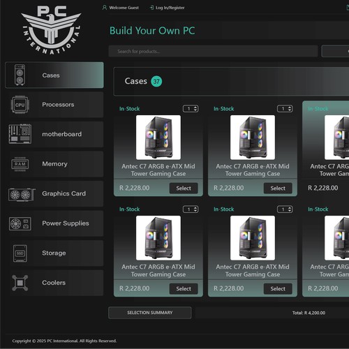Select the bottom-left Antec C7 case
Image resolution: width=349 pixels, height=349 pixels.
[184, 289]
